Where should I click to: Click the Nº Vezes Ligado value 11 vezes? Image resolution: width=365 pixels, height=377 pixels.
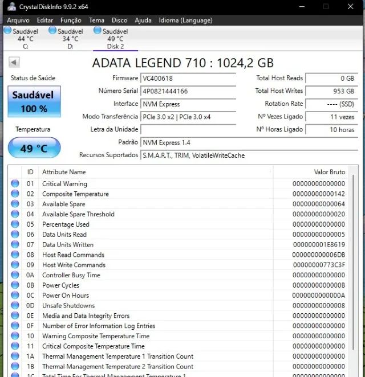click(332, 117)
